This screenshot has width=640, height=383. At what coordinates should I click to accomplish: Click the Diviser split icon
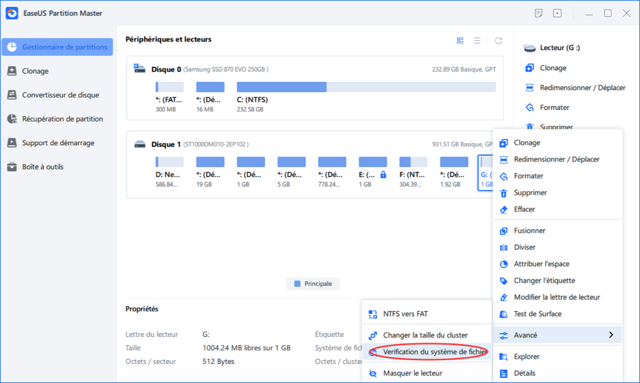[504, 247]
